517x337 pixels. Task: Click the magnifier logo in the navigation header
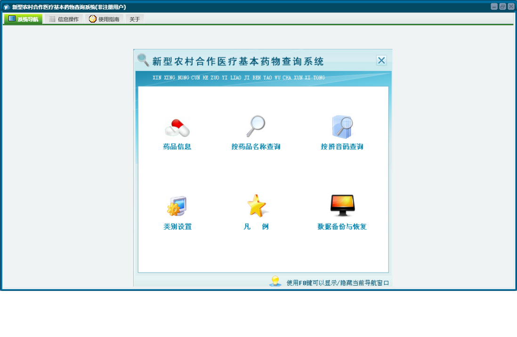pyautogui.click(x=143, y=60)
